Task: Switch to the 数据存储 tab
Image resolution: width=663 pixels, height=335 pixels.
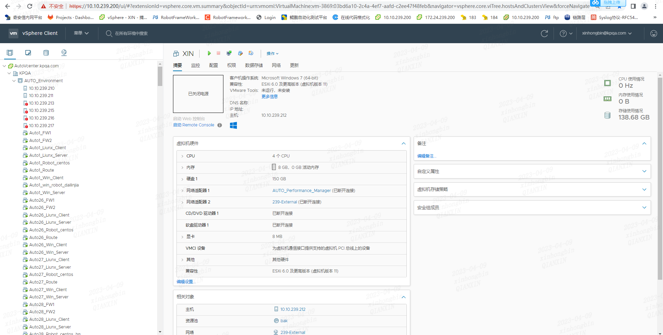Action: [254, 65]
